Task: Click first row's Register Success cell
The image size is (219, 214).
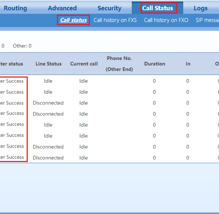Action: pyautogui.click(x=12, y=81)
